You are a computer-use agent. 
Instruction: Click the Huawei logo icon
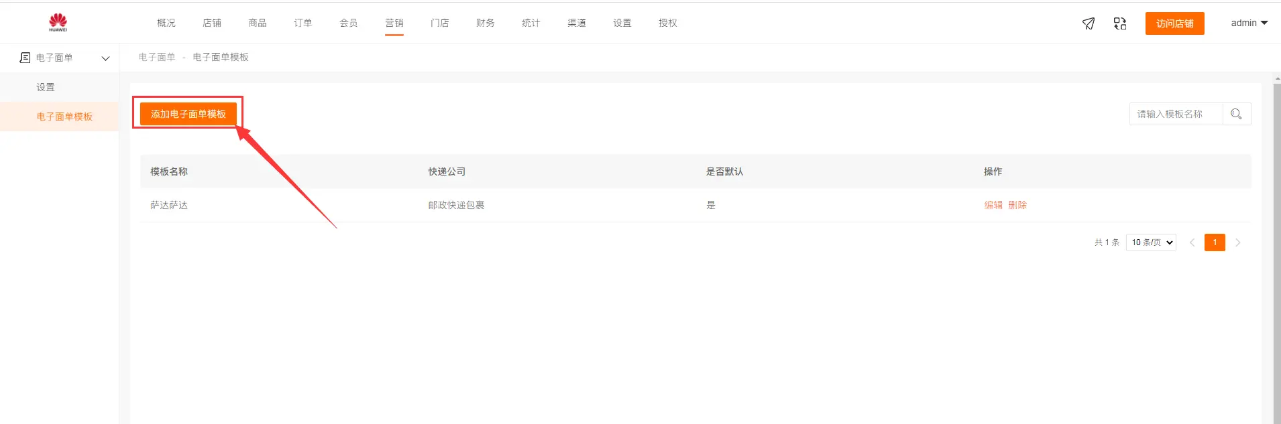[58, 22]
